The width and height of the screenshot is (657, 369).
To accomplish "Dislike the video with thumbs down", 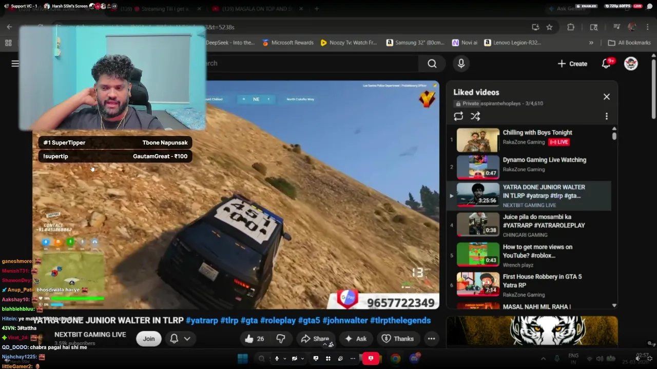I will 281,339.
